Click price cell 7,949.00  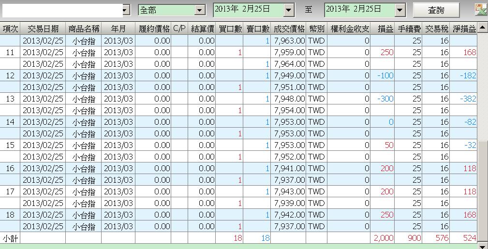289,75
